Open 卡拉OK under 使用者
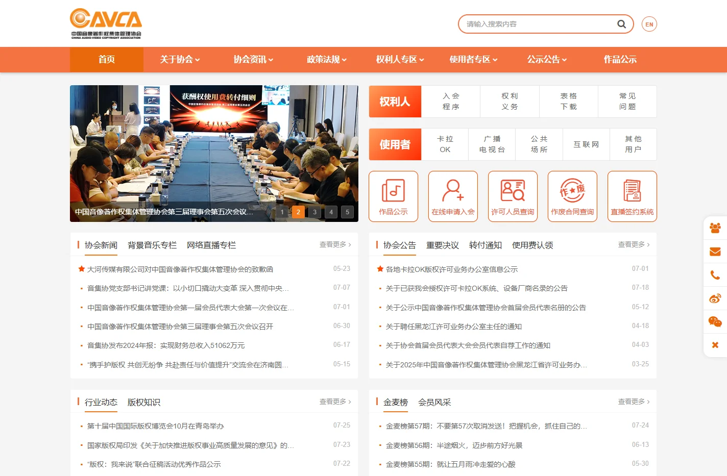Image resolution: width=727 pixels, height=476 pixels. point(445,144)
